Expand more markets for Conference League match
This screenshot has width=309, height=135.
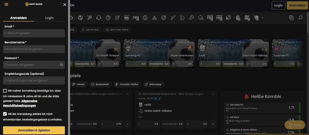point(127,124)
